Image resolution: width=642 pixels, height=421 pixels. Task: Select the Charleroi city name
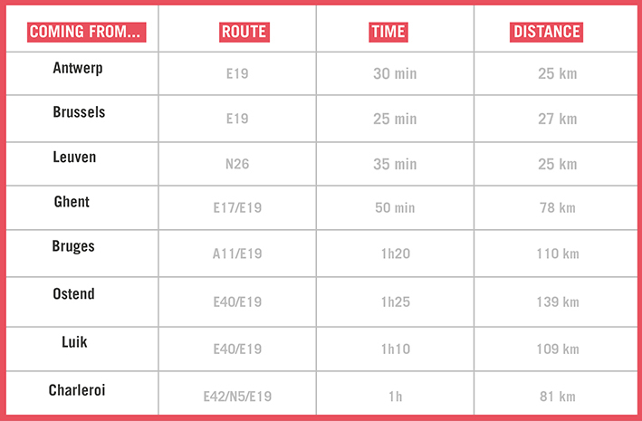77,390
